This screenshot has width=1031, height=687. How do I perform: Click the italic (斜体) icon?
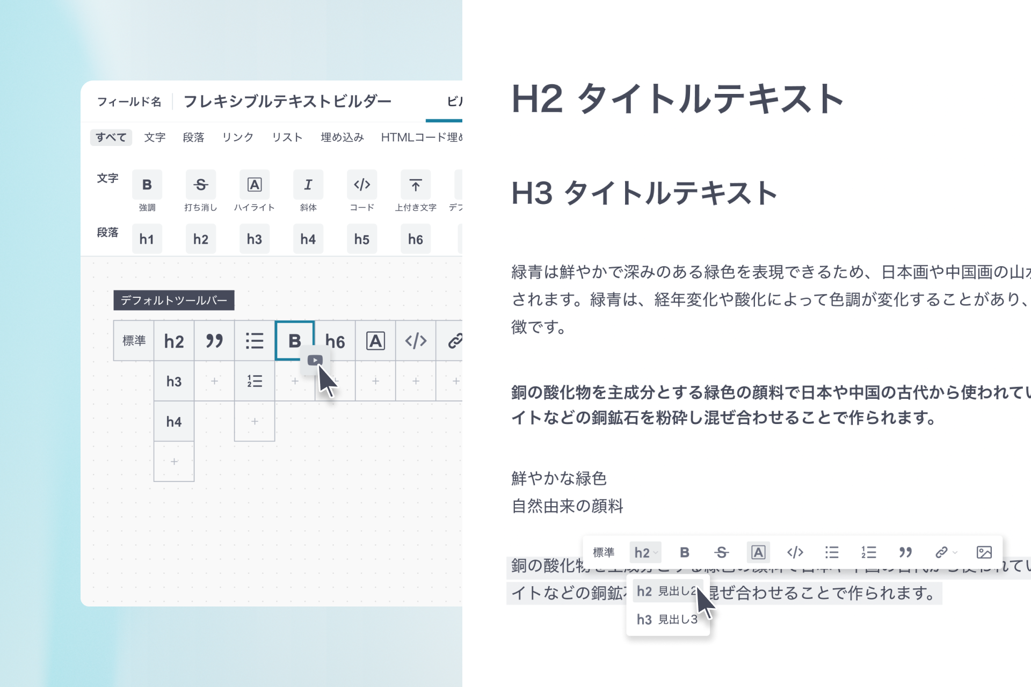pyautogui.click(x=308, y=185)
